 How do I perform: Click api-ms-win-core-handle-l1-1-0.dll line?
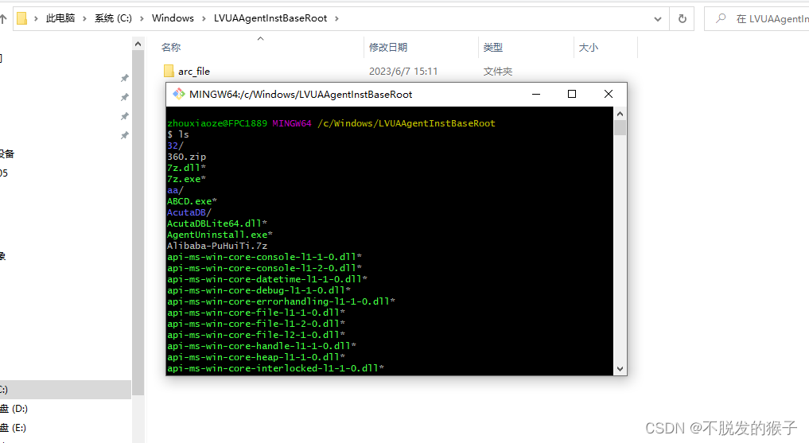[262, 346]
